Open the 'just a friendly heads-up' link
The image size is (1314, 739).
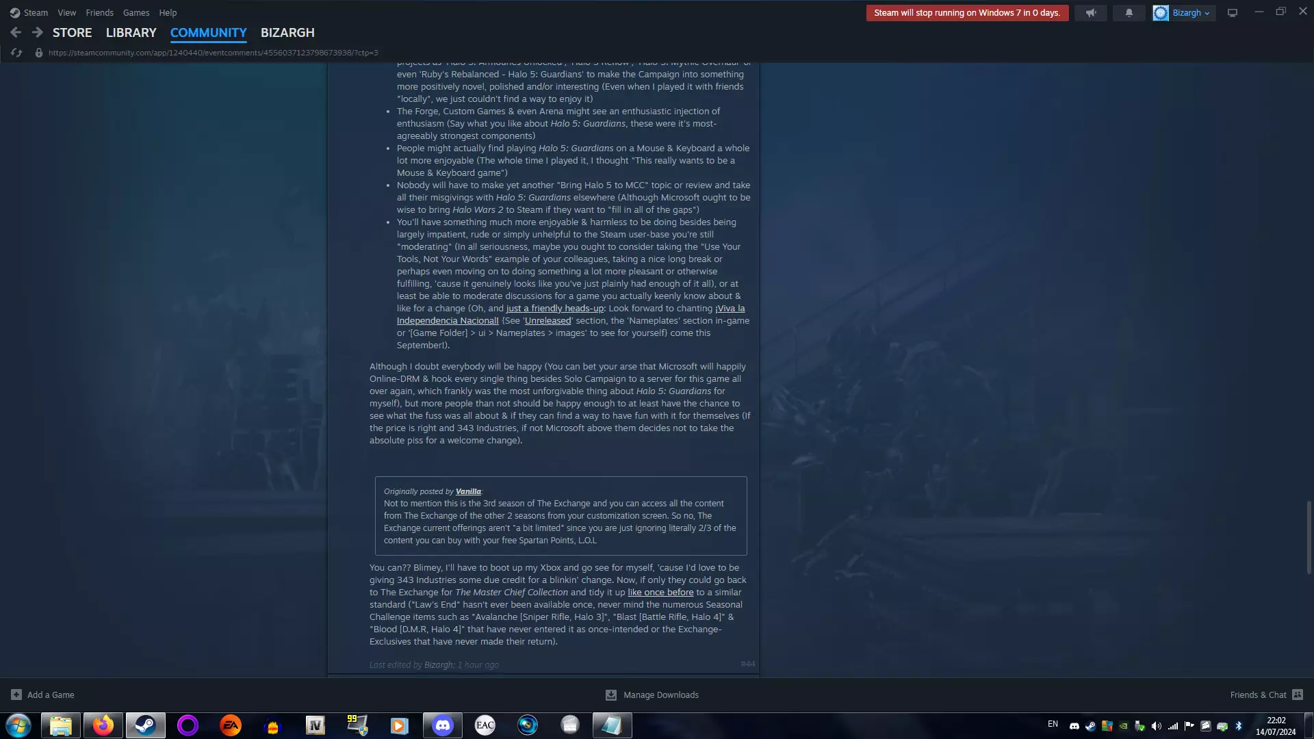[x=554, y=309]
